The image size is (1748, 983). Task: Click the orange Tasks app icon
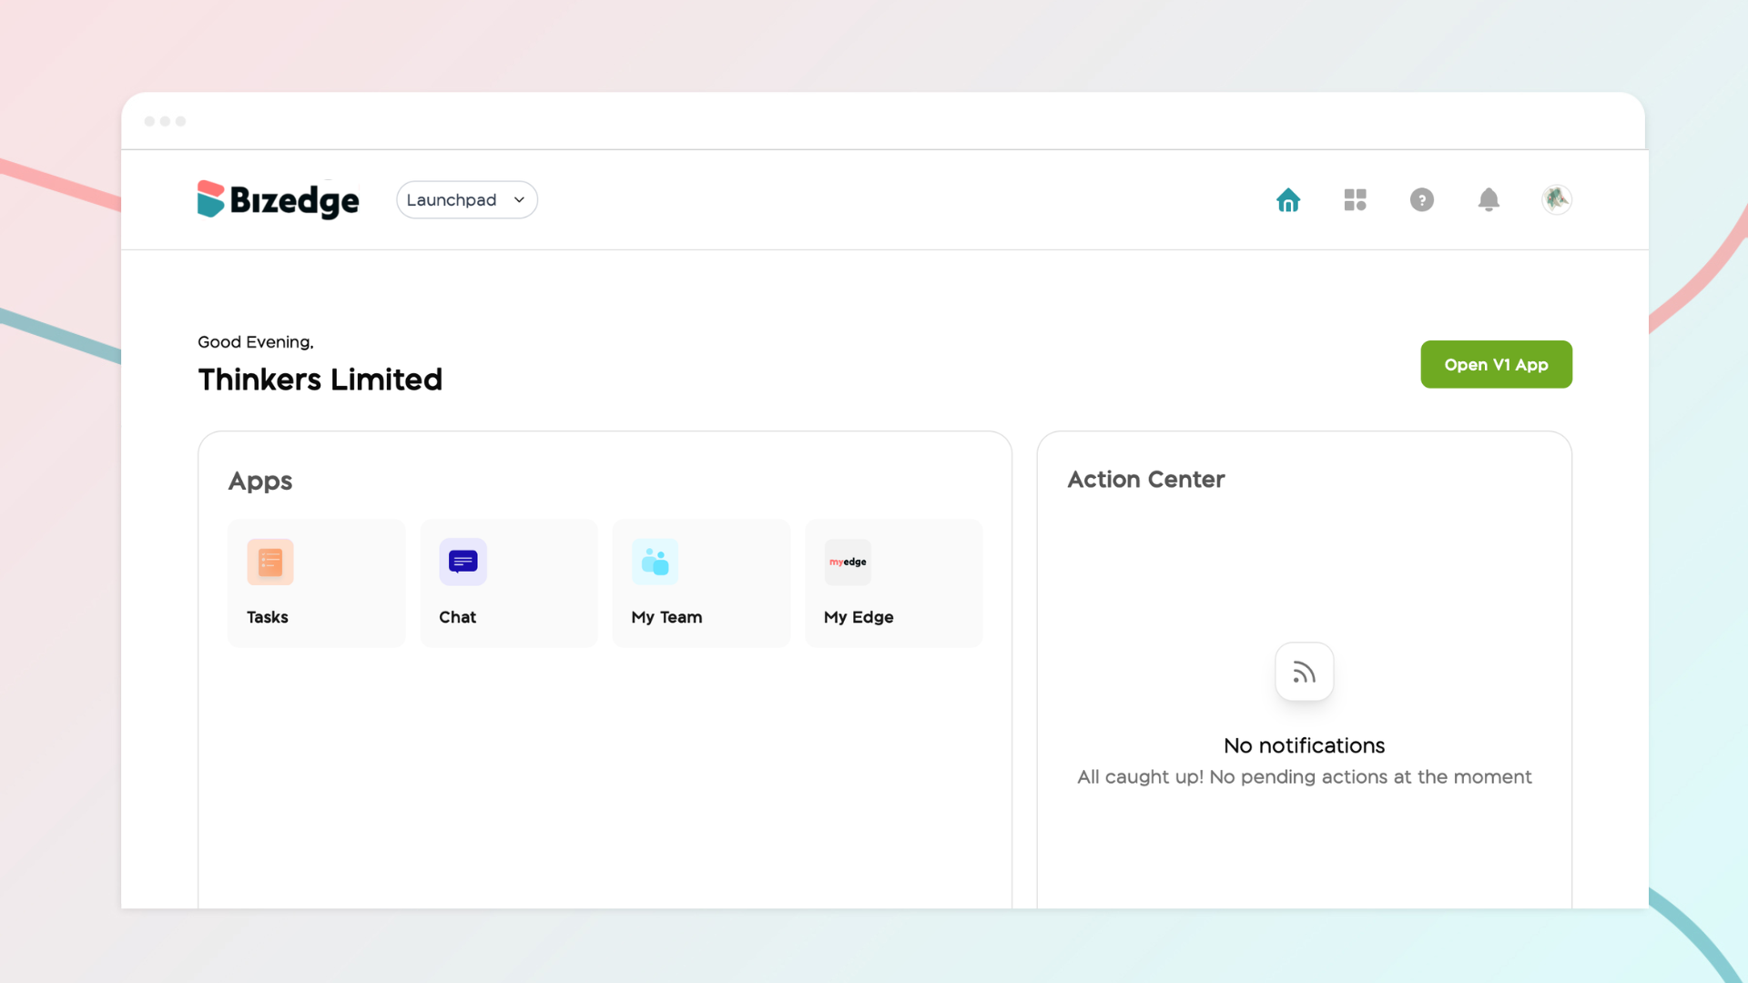tap(270, 562)
